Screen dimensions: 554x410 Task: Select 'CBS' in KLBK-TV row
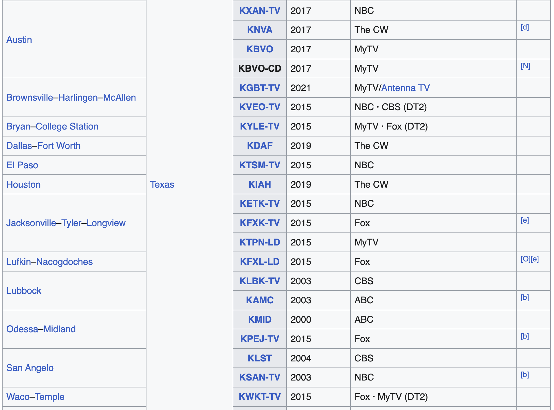click(364, 281)
